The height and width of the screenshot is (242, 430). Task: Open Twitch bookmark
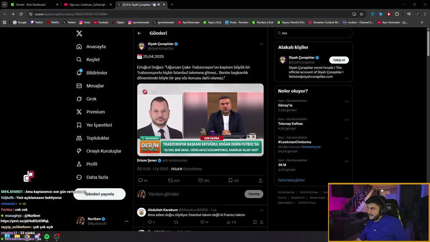(37, 23)
